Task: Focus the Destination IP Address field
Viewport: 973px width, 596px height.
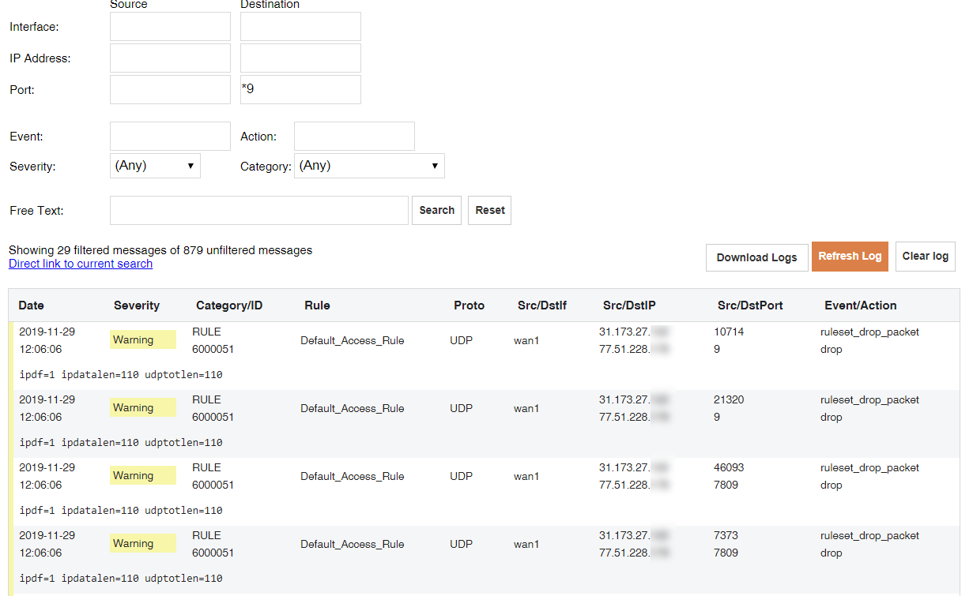Action: click(x=300, y=58)
